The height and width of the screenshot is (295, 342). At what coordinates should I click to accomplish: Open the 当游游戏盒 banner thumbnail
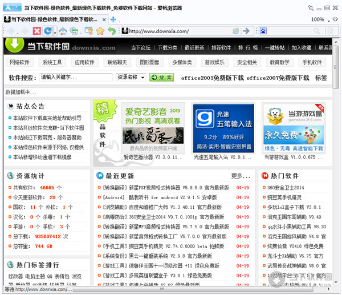coord(294,128)
